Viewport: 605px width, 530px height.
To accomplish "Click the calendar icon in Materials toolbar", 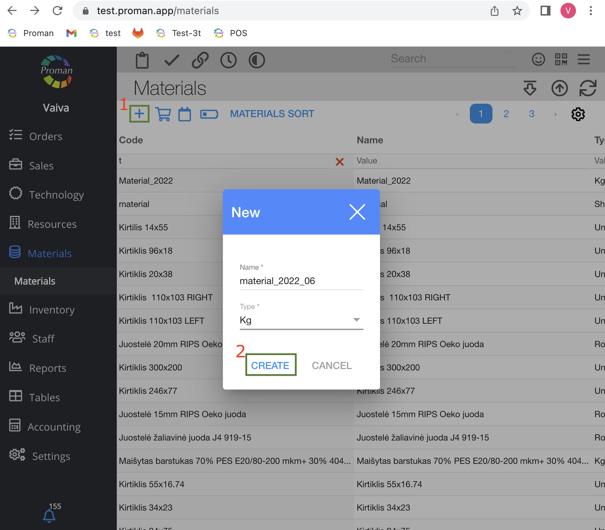I will 185,114.
